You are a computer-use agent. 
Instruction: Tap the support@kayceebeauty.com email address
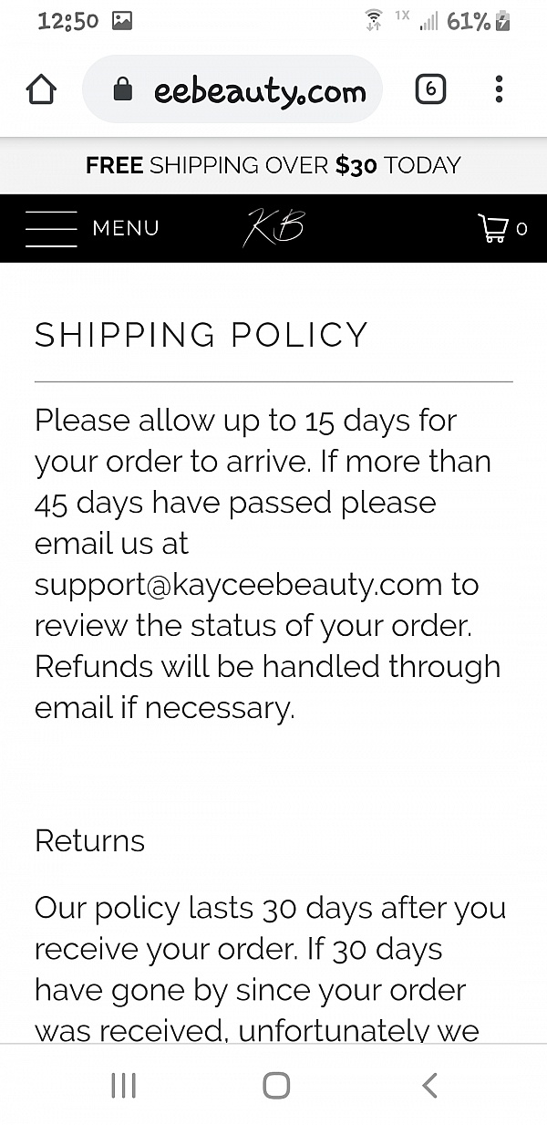(238, 585)
